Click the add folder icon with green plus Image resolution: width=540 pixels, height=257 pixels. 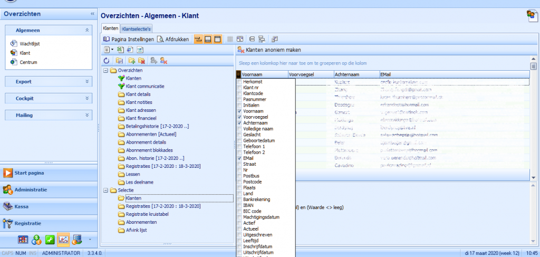(131, 61)
